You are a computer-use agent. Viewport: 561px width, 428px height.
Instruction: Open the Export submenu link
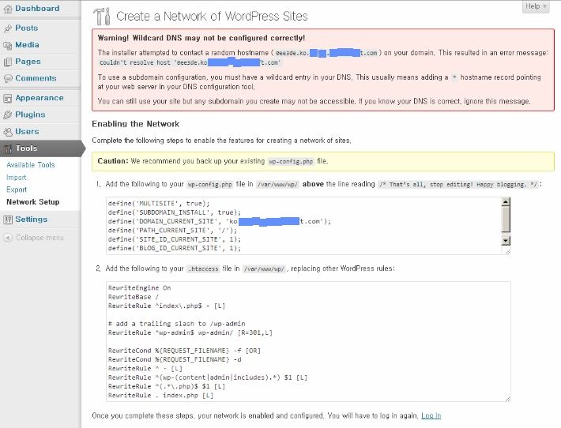tap(17, 190)
